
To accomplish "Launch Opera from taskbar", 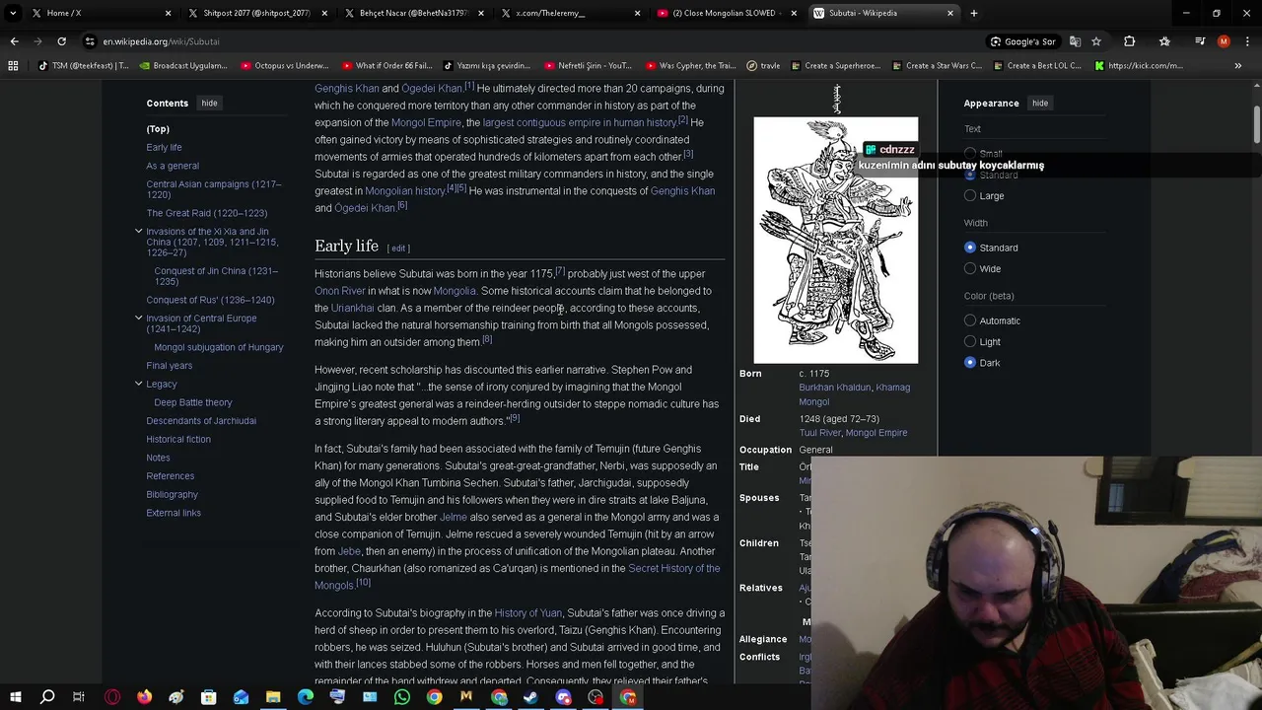I will (111, 697).
